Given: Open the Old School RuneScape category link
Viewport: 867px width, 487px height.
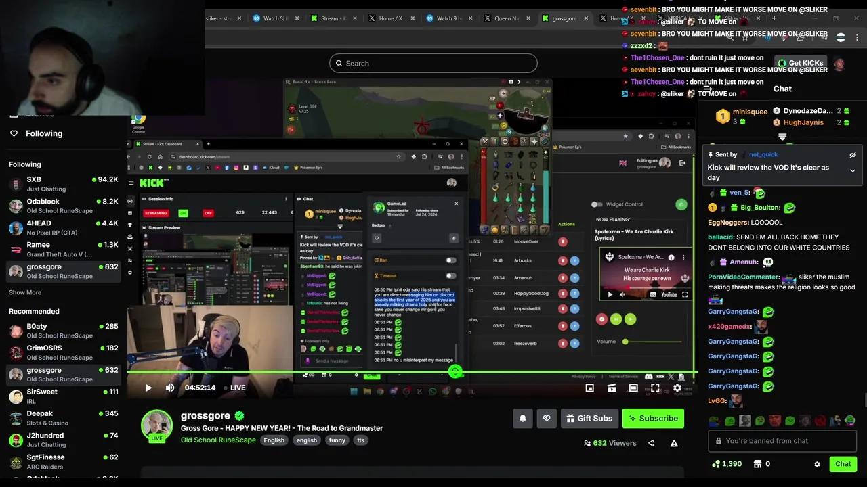Looking at the screenshot, I should click(218, 440).
